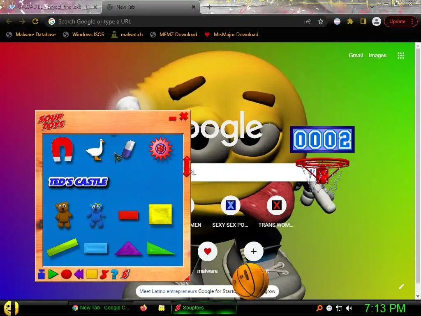Open MEMZ Download bookmark
This screenshot has width=421, height=316.
(x=174, y=35)
